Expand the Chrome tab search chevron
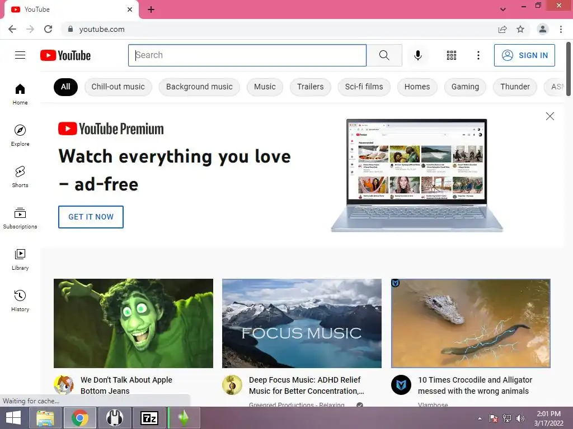The image size is (573, 429). coord(503,9)
